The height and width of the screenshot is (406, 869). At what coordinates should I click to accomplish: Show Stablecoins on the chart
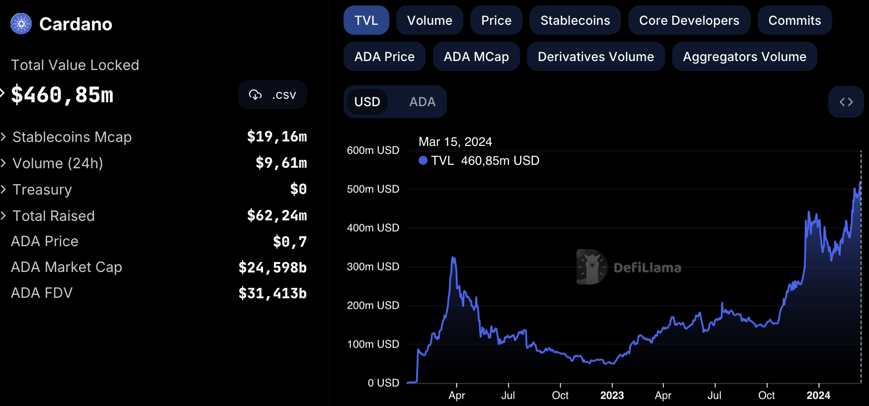575,20
